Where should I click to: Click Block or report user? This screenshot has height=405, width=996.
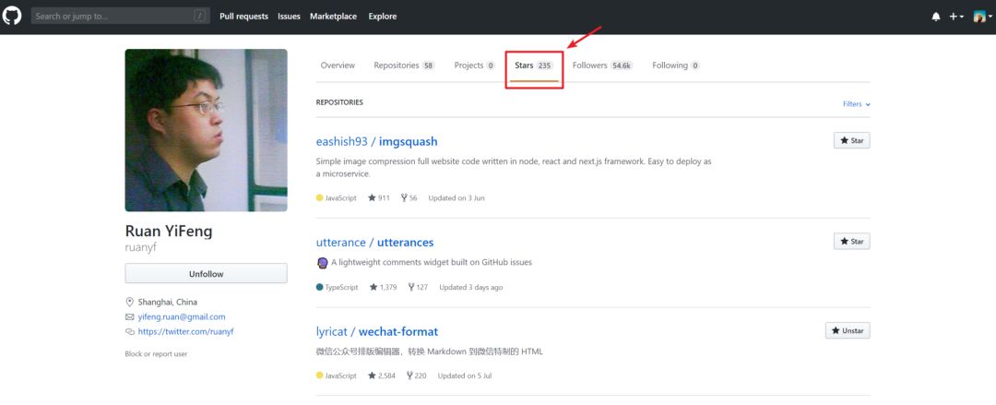pyautogui.click(x=156, y=354)
